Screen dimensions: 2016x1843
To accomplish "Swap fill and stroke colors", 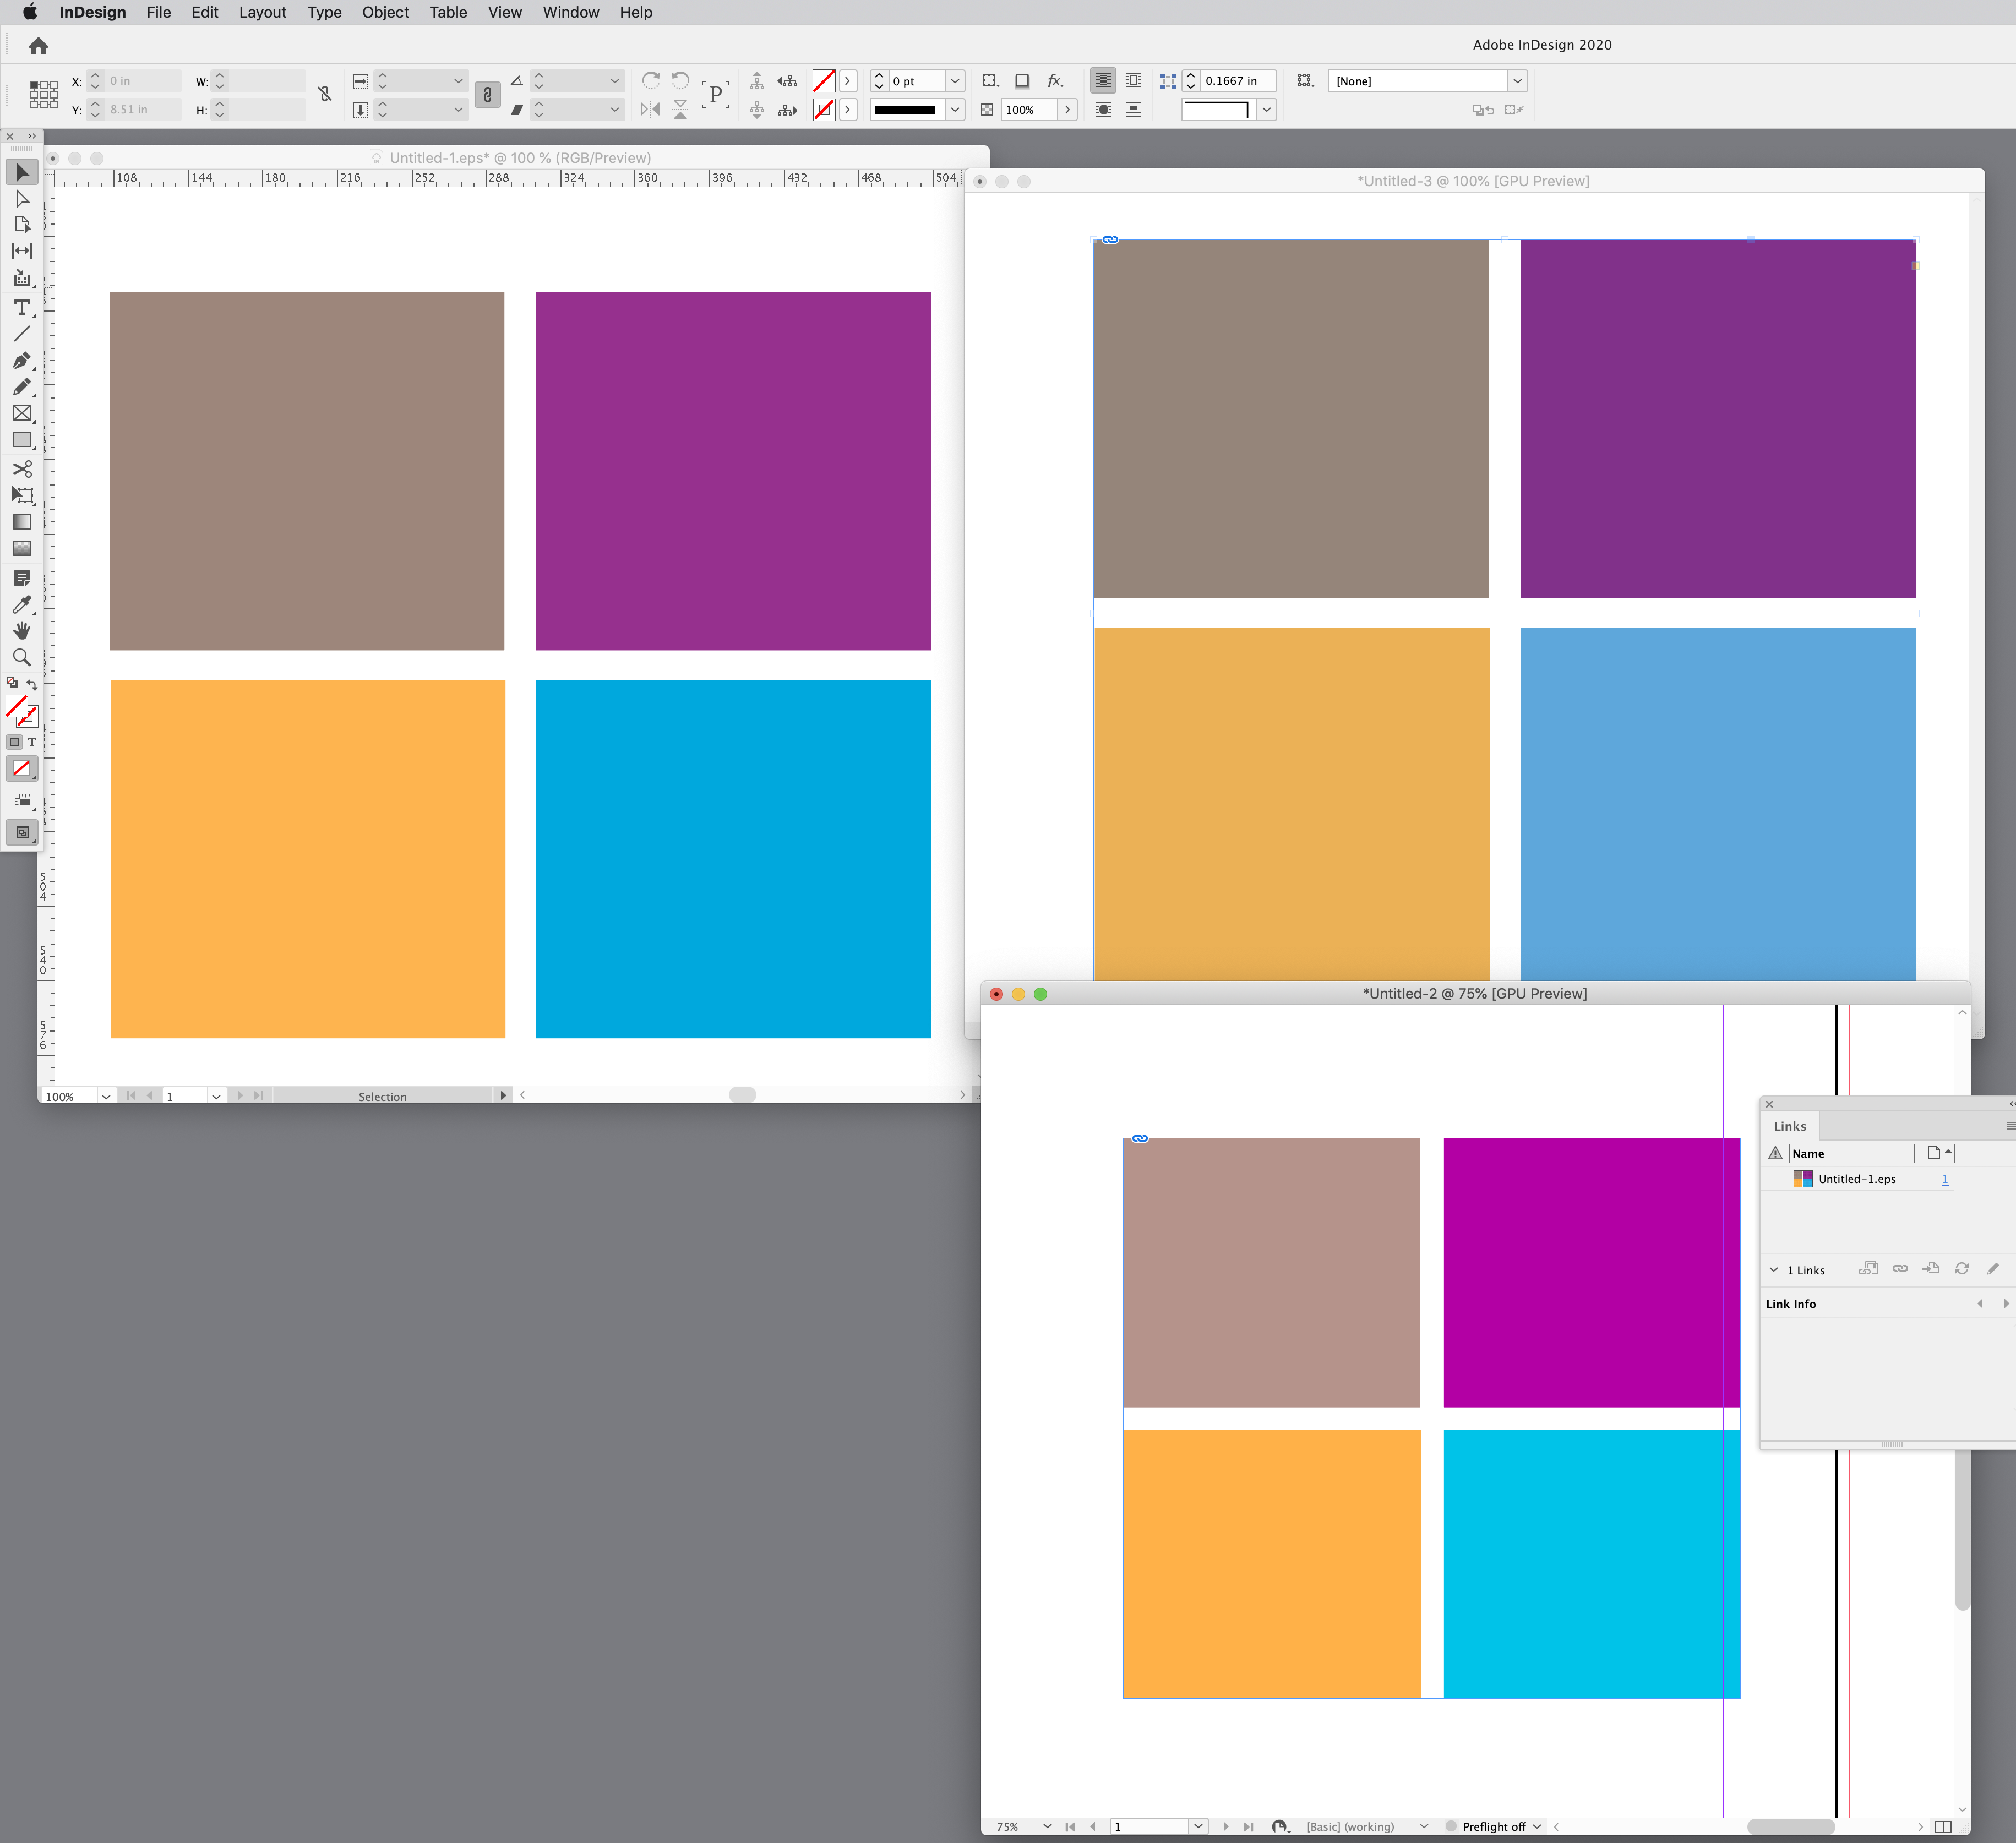I will tap(31, 684).
